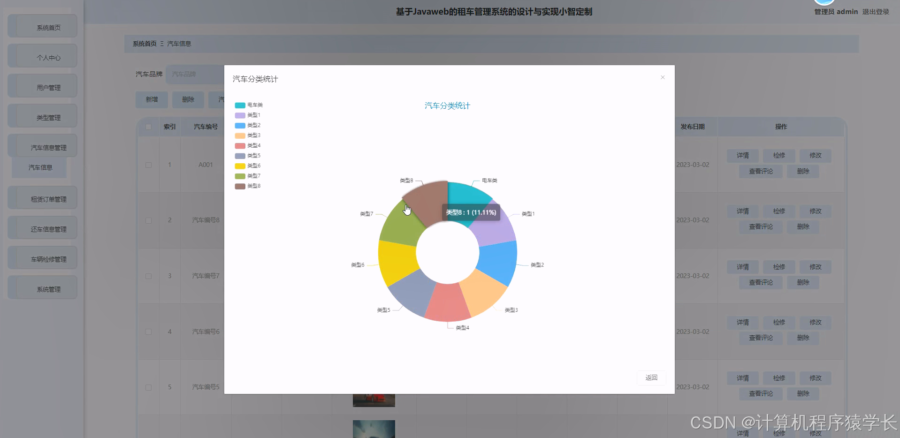Open 系统首页 from the sidebar
Viewport: 900px width, 438px height.
coord(42,26)
